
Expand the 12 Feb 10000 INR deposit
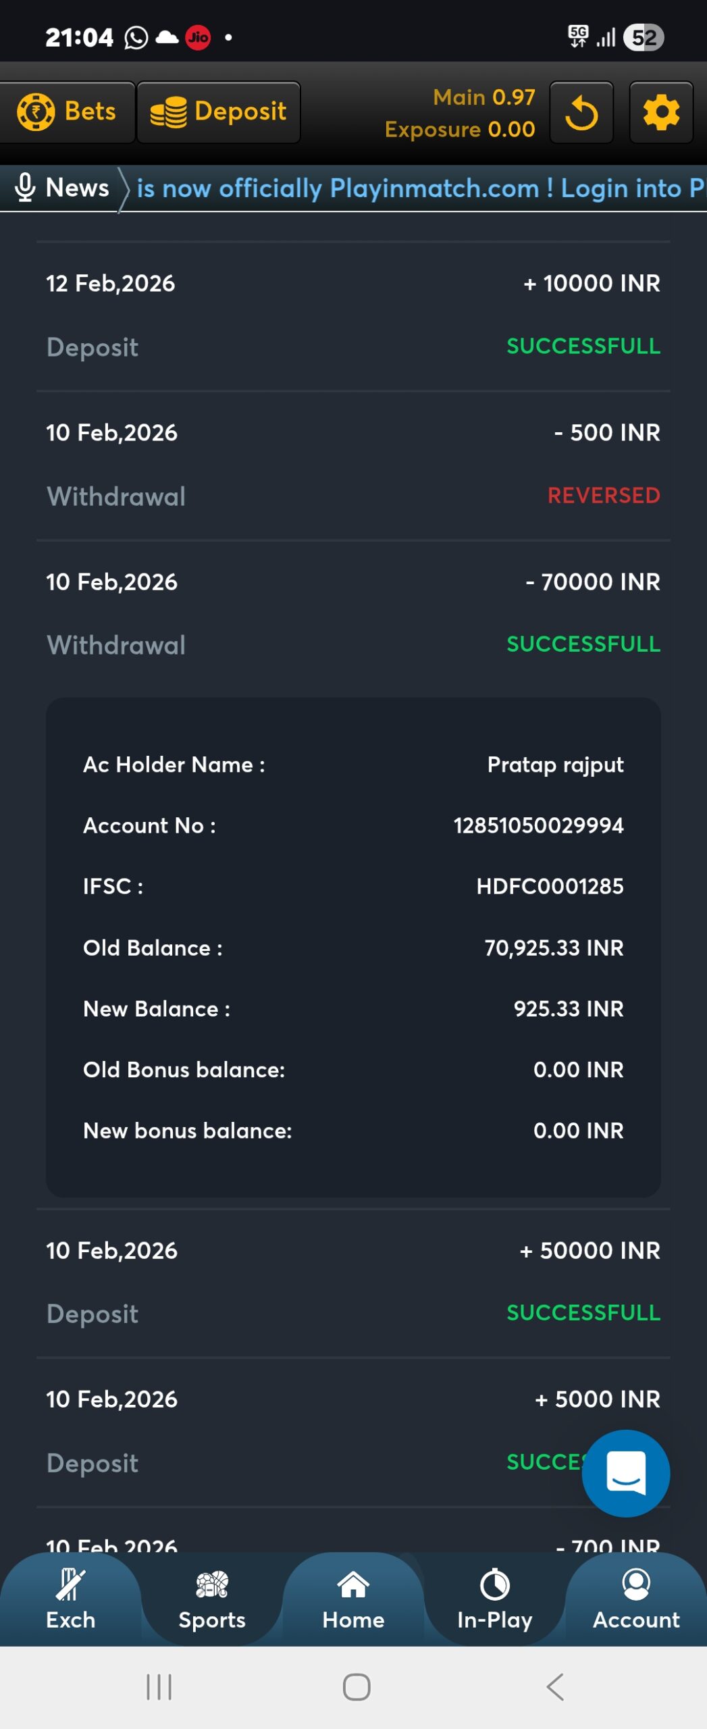click(x=353, y=315)
